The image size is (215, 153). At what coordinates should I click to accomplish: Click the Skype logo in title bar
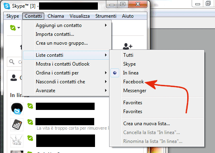[x=7, y=6]
